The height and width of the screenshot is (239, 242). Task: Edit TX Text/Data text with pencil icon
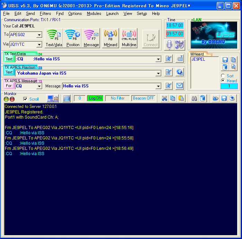168,59
